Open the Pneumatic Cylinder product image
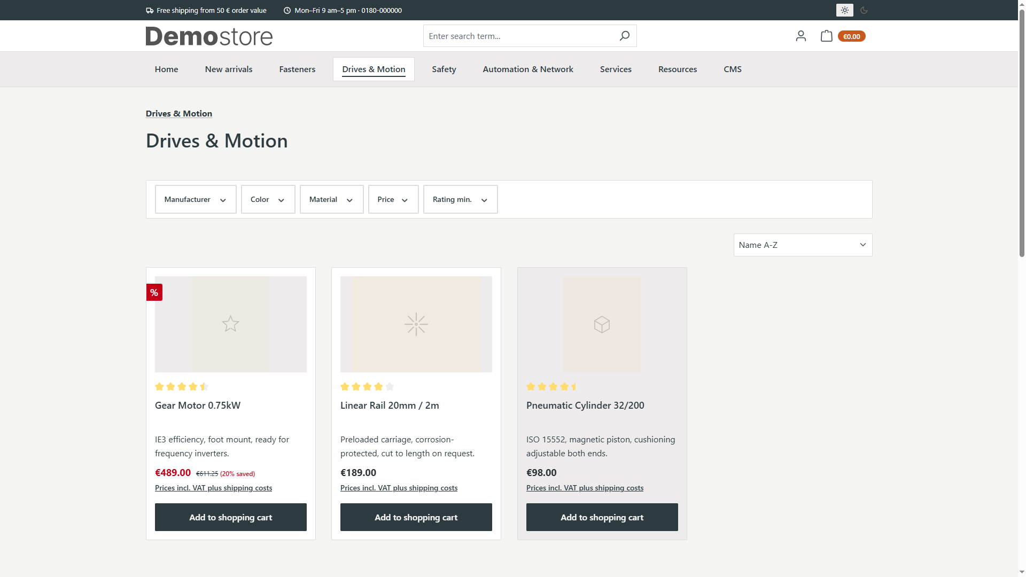This screenshot has height=577, width=1026. pos(602,324)
